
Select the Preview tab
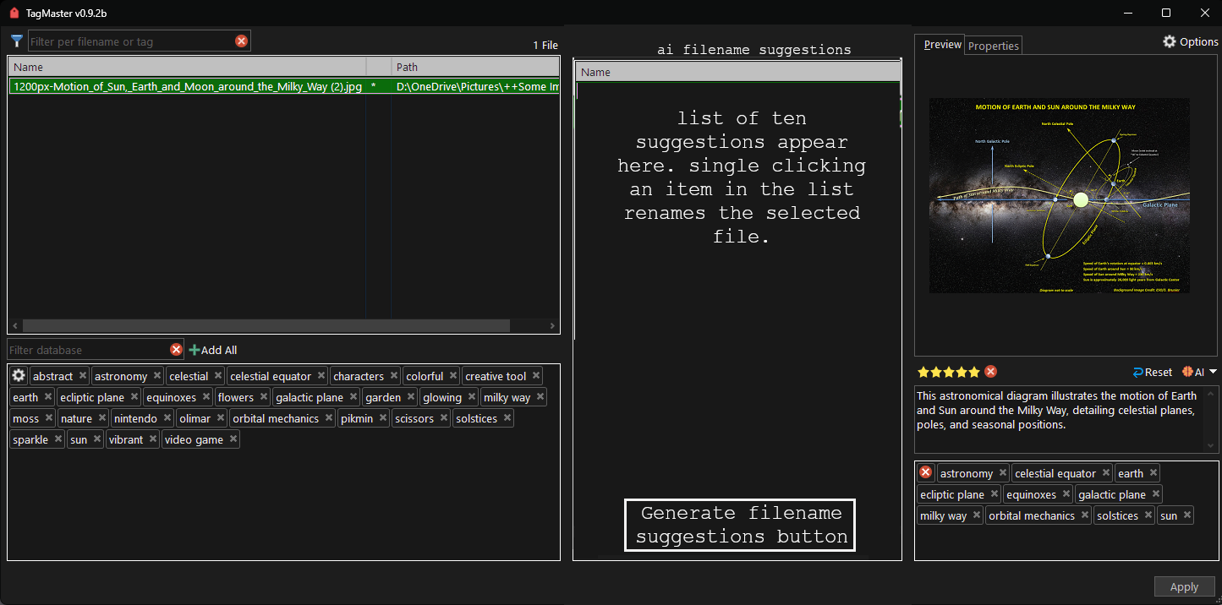(942, 45)
